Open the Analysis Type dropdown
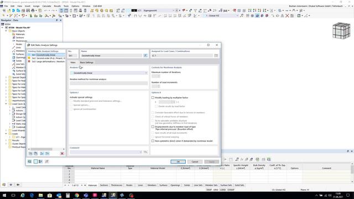Image resolution: width=354 pixels, height=199 pixels. point(109,73)
